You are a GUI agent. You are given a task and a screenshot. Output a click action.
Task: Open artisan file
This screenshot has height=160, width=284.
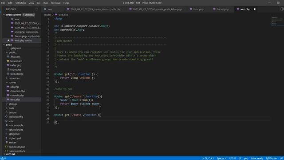pyautogui.click(x=12, y=143)
